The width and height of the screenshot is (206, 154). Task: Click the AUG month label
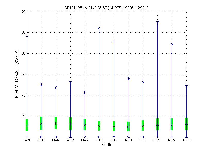click(x=128, y=140)
